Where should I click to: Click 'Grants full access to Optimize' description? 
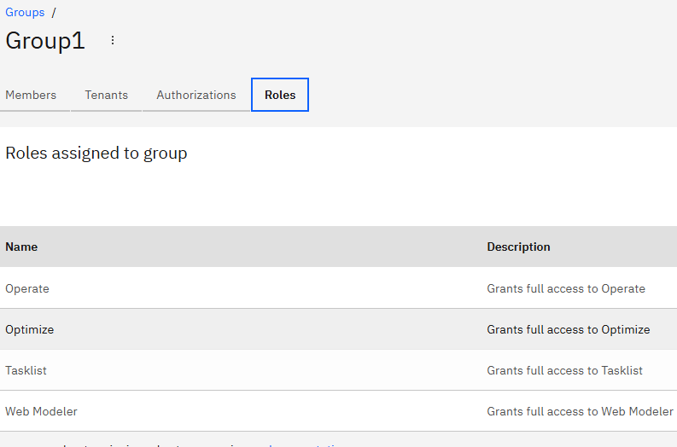(x=569, y=329)
